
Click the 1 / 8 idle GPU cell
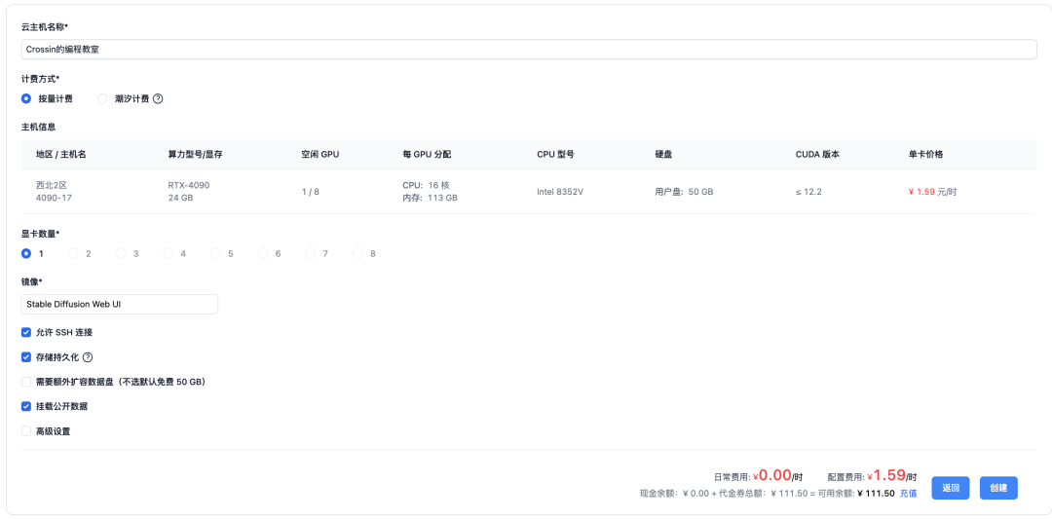click(x=311, y=192)
